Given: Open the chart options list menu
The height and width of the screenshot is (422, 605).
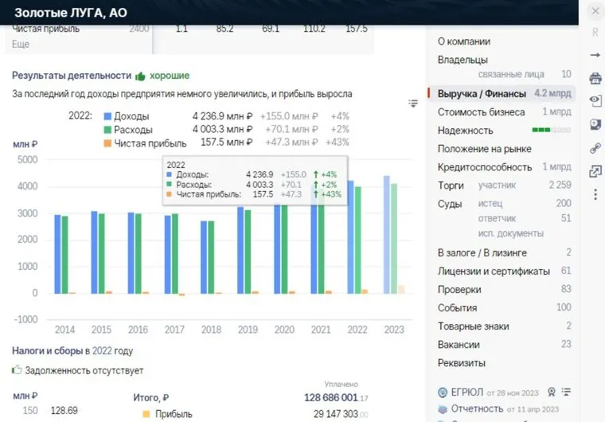Looking at the screenshot, I should pyautogui.click(x=413, y=103).
